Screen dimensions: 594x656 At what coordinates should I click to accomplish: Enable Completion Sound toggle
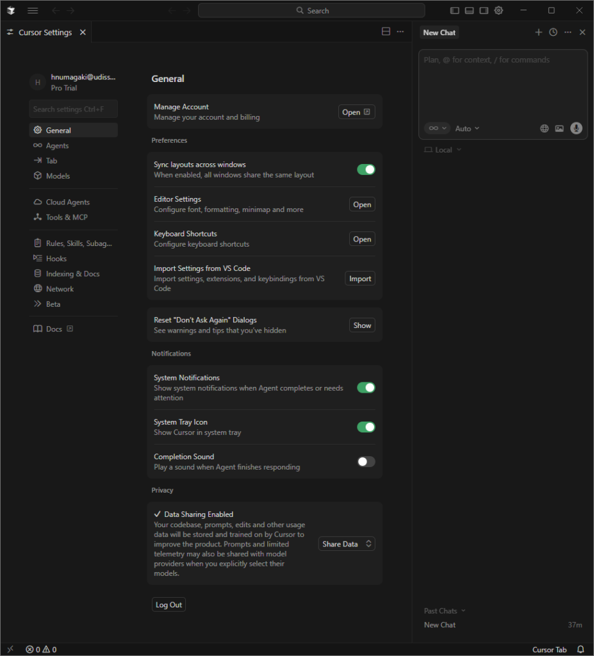pyautogui.click(x=366, y=462)
